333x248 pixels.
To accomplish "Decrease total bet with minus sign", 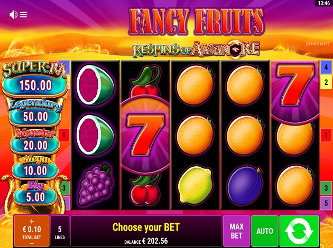I will 32,243.
